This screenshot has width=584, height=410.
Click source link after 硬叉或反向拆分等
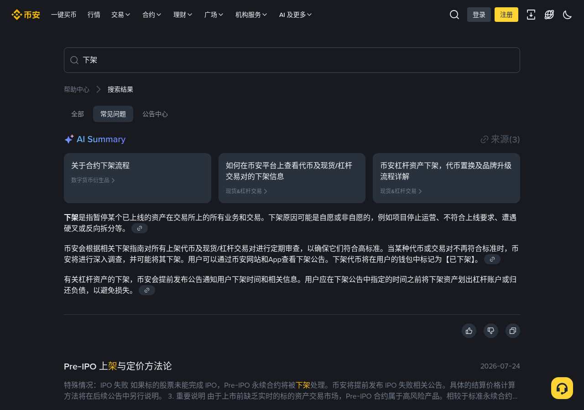140,228
